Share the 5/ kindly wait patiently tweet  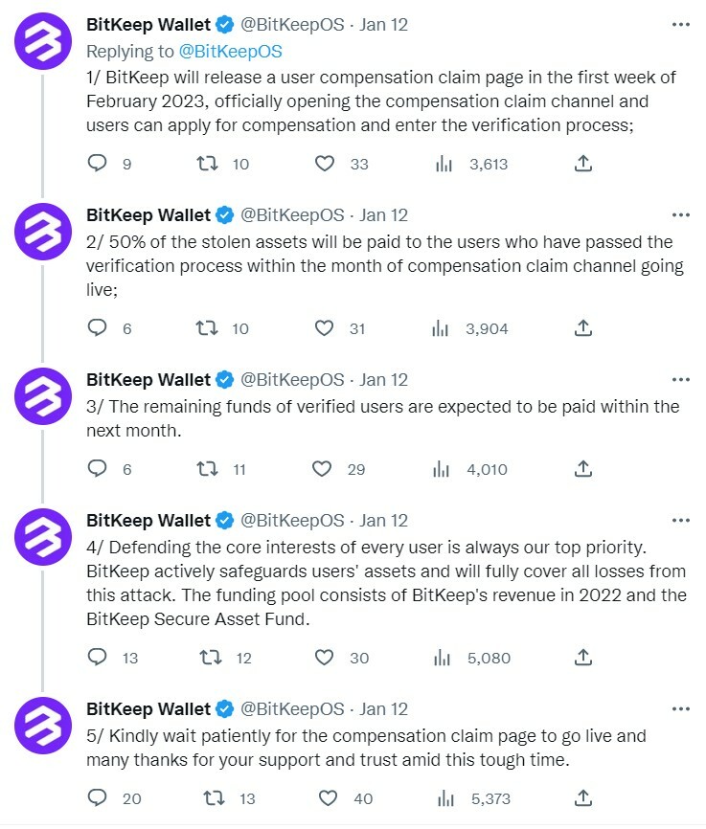tap(582, 797)
